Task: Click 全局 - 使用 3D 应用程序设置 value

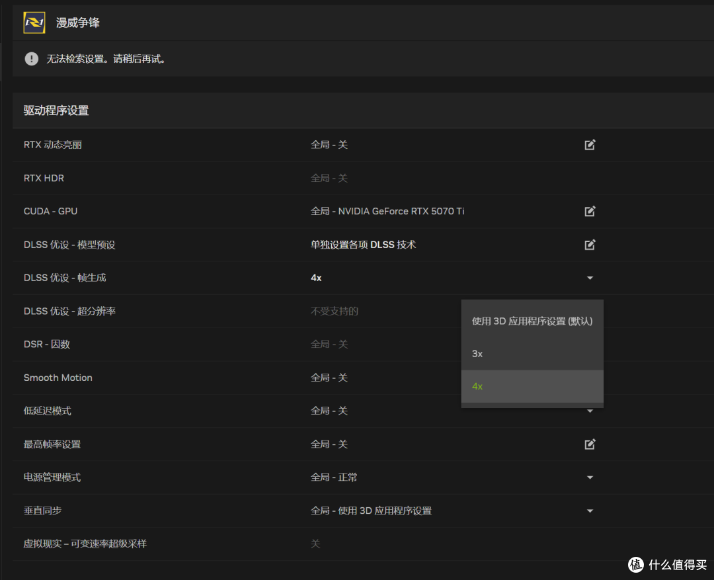Action: [x=371, y=511]
